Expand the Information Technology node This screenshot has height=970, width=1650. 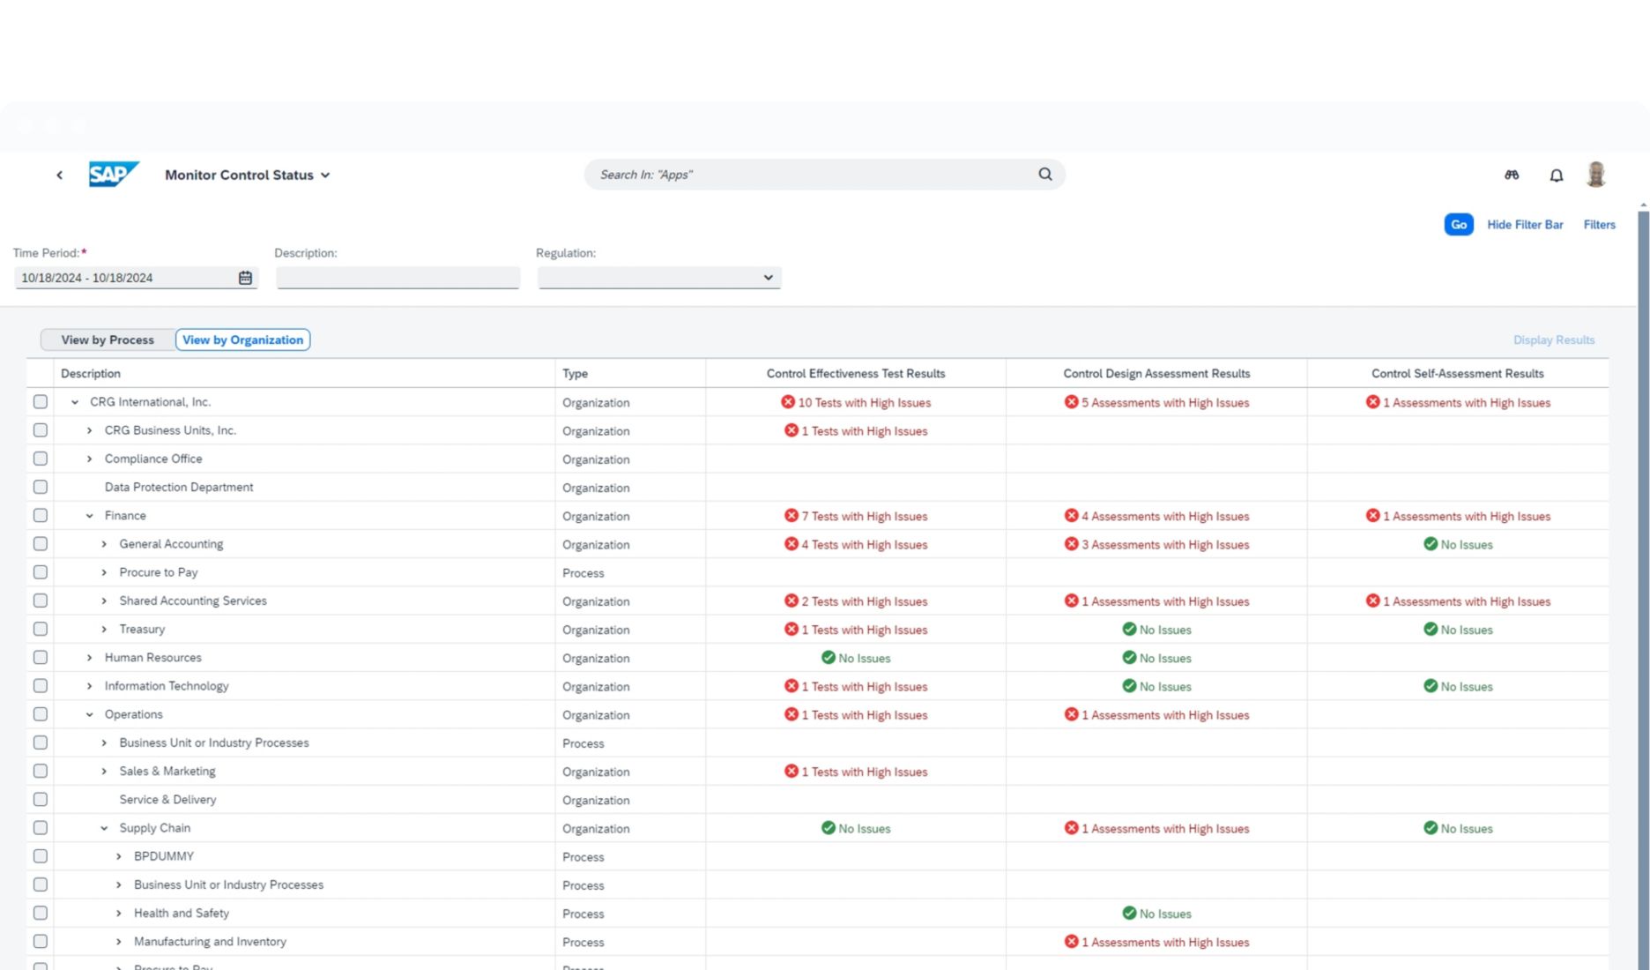click(89, 686)
